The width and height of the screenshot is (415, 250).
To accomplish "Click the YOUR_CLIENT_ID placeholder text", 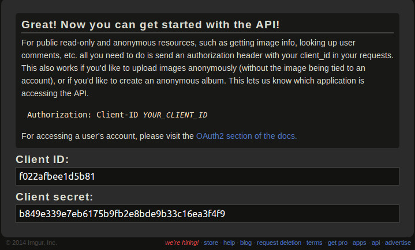I will point(175,115).
